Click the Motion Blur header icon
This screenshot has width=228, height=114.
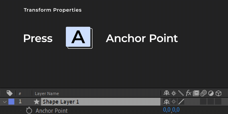[203, 93]
